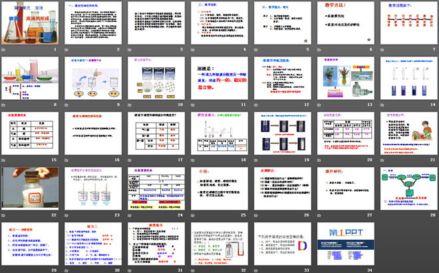Click the animation star under slide 19
The height and width of the screenshot is (273, 439).
[x=256, y=160]
